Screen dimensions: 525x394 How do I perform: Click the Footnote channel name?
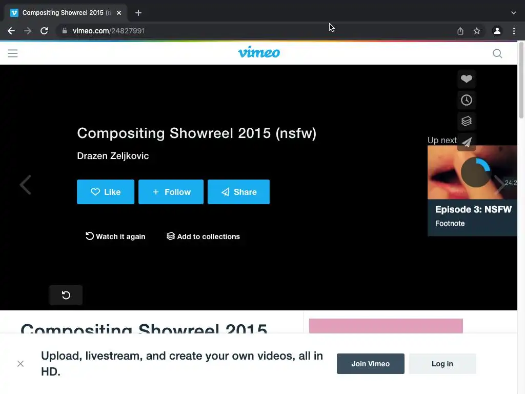pos(450,224)
